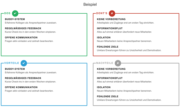Click the green DOS box label

(7, 13)
